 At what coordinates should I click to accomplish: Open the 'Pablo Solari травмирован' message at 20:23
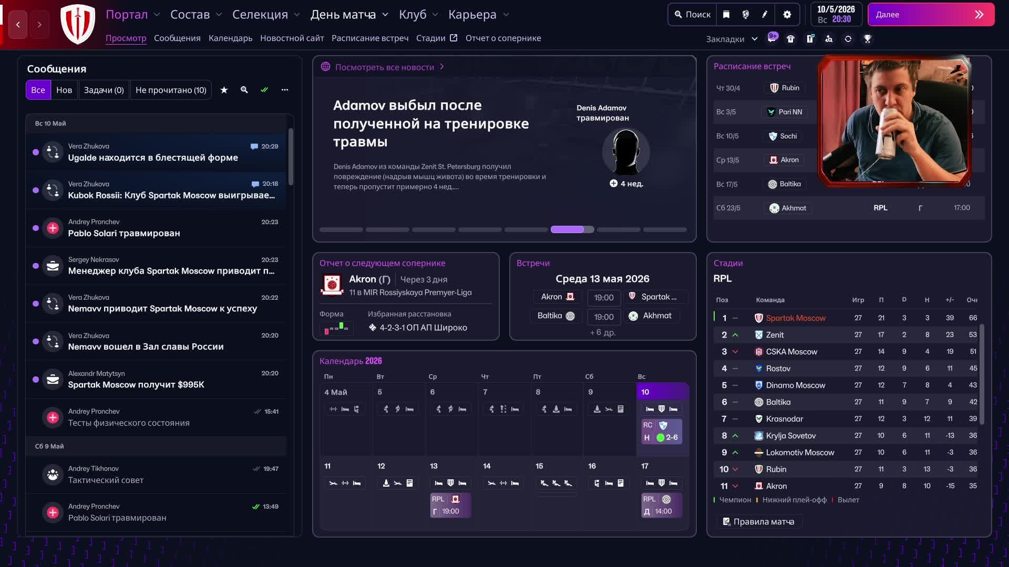158,228
